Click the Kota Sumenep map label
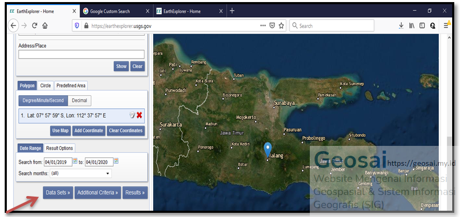This screenshot has width=460, height=217. point(352,84)
